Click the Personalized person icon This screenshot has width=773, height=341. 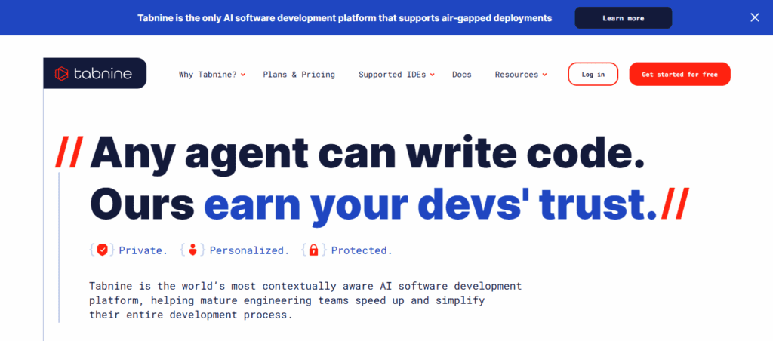[x=192, y=250]
